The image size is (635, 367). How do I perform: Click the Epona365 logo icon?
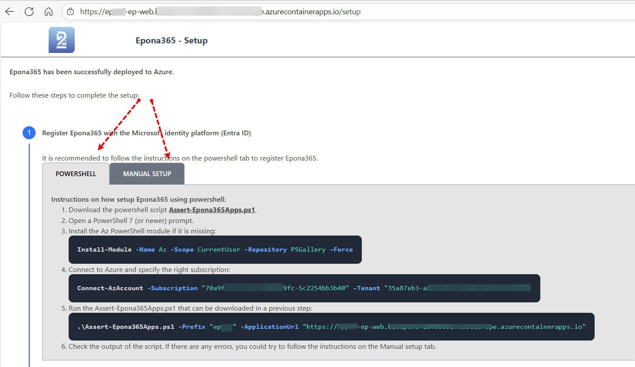(62, 40)
